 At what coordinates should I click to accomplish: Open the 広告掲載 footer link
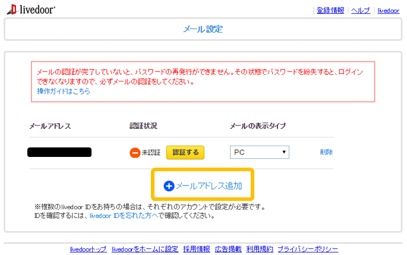pyautogui.click(x=228, y=249)
